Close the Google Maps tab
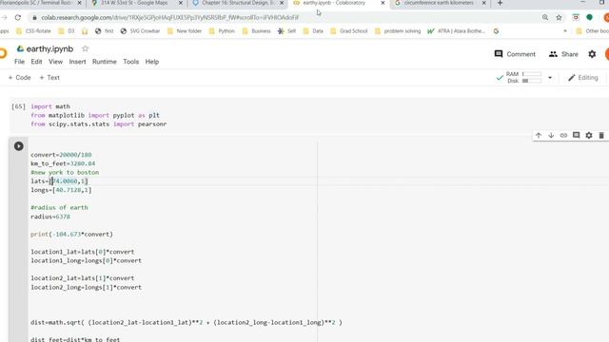The height and width of the screenshot is (342, 609). pyautogui.click(x=181, y=3)
